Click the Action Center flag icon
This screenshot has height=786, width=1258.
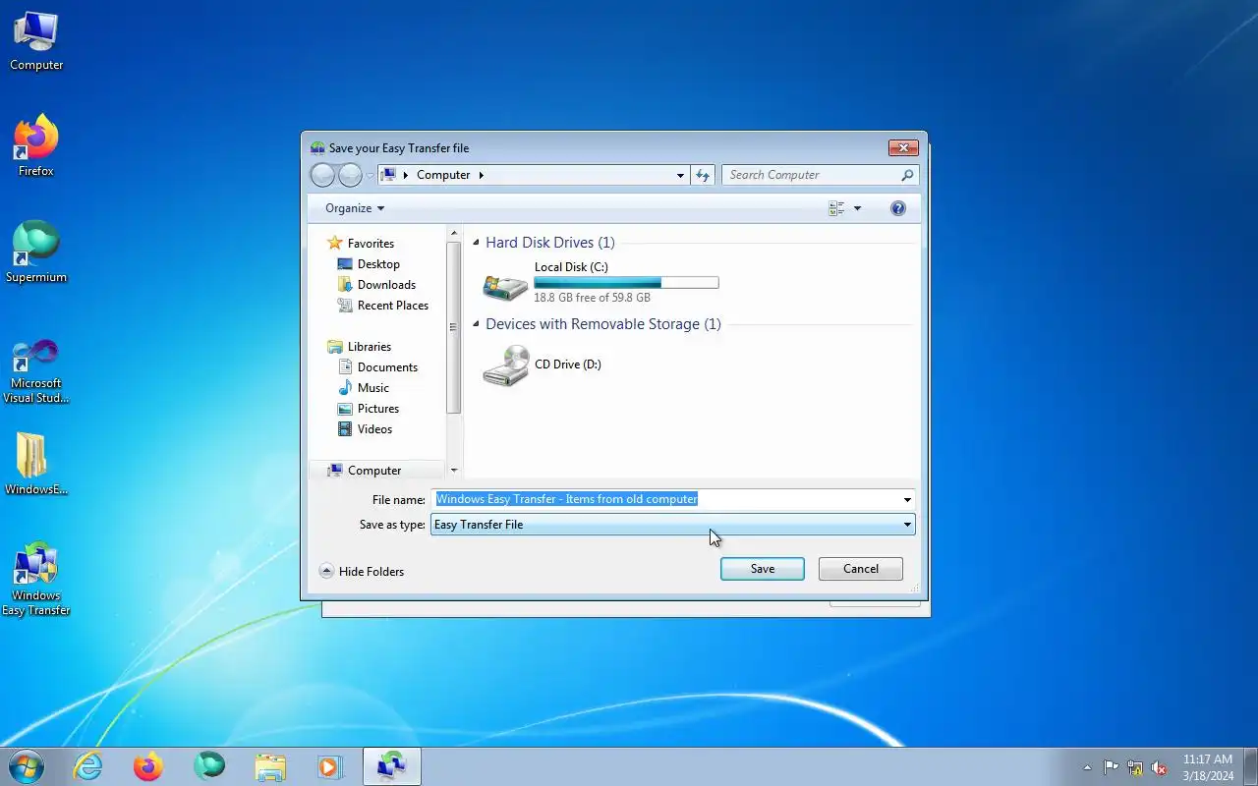click(x=1111, y=767)
